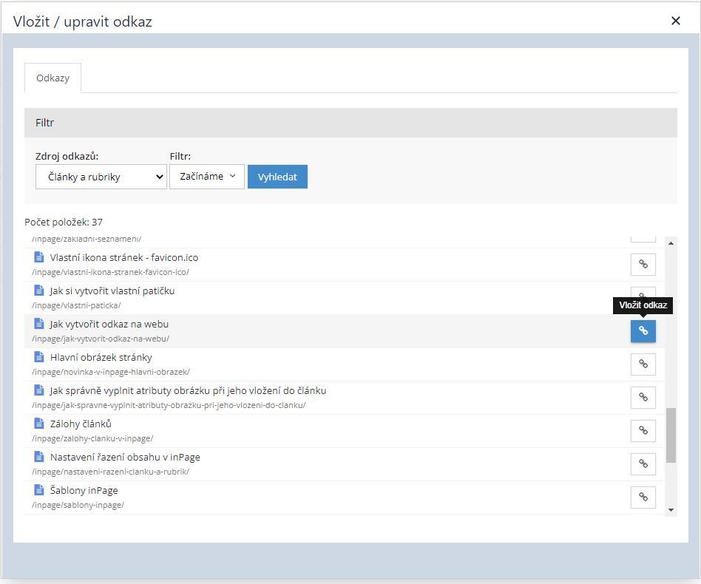Click document icon beside Zálohy článků
701x584 pixels.
(x=39, y=424)
